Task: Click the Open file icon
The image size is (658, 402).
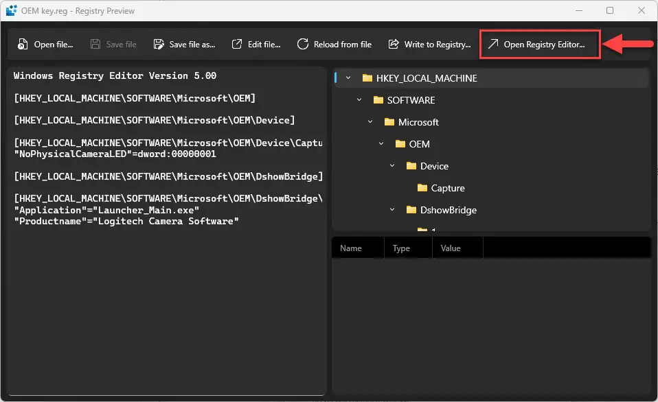Action: (x=23, y=44)
